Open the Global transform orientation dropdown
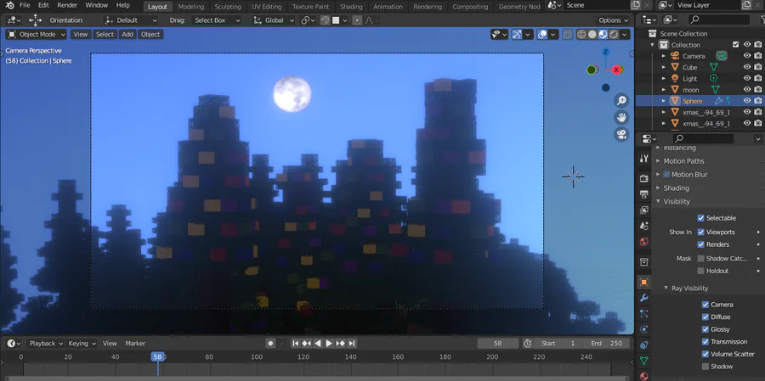 click(274, 20)
